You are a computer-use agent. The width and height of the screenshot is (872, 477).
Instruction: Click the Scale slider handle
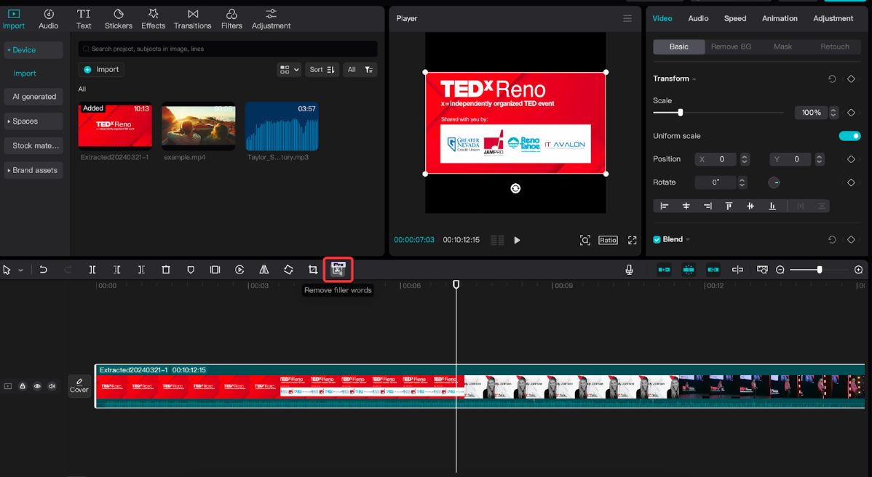click(x=681, y=113)
